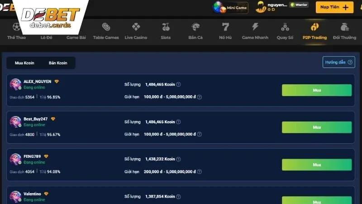Open the Live Casino category
The width and height of the screenshot is (362, 204).
[x=136, y=31]
